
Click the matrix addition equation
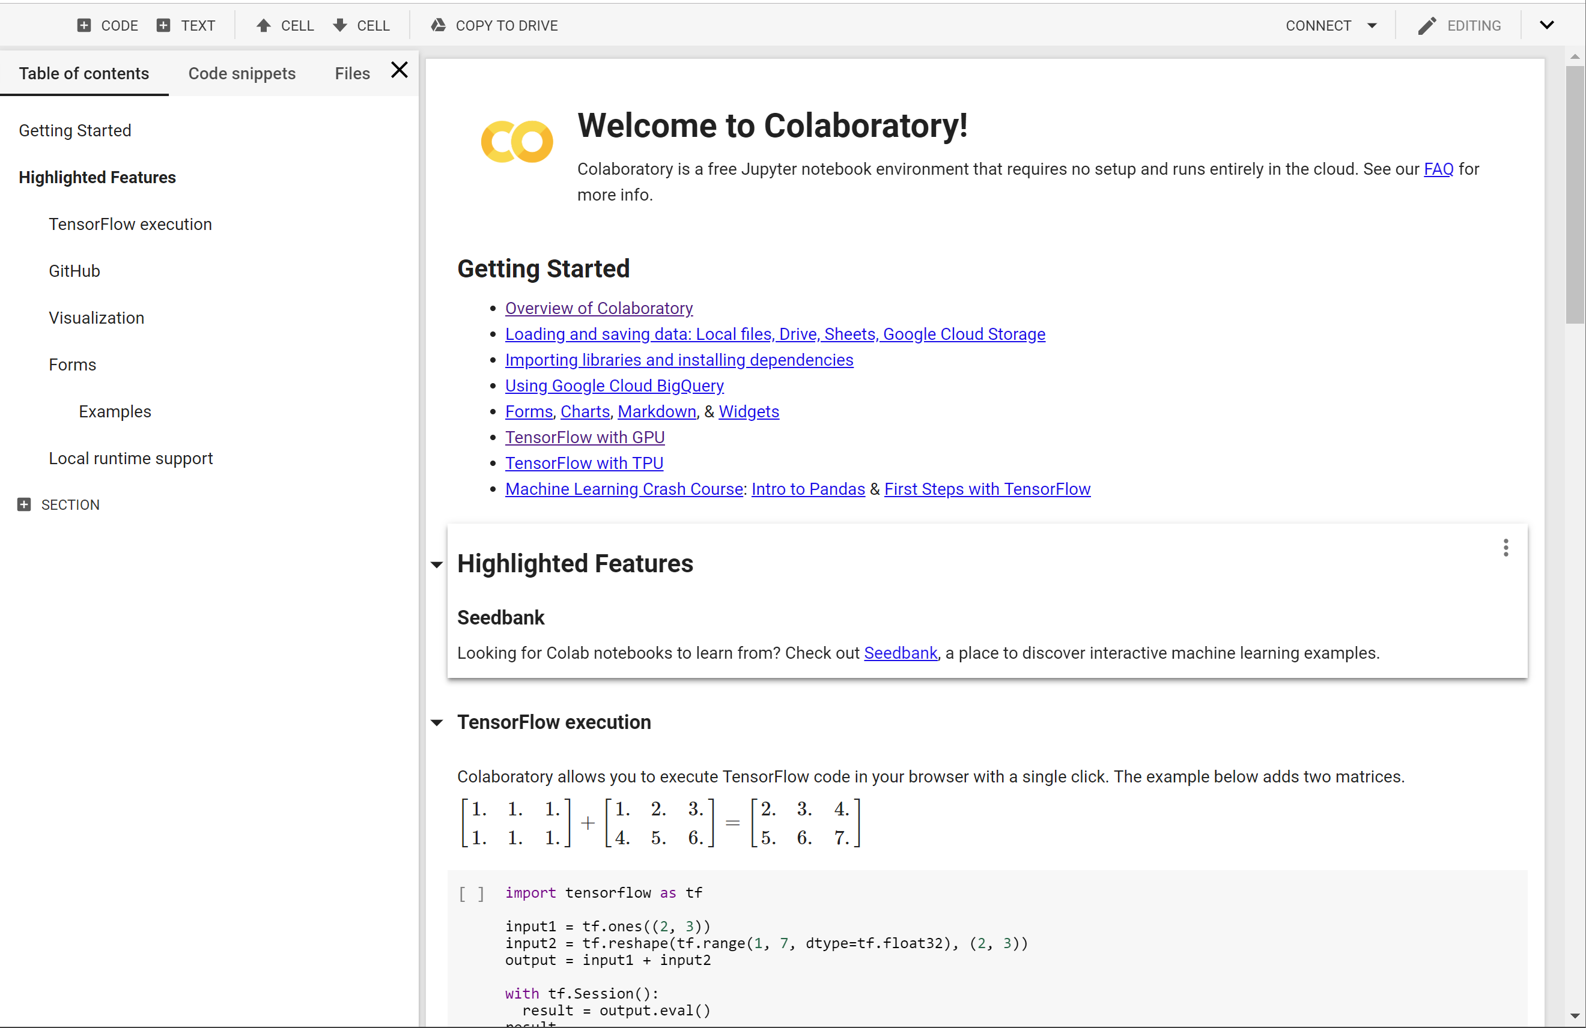(660, 823)
